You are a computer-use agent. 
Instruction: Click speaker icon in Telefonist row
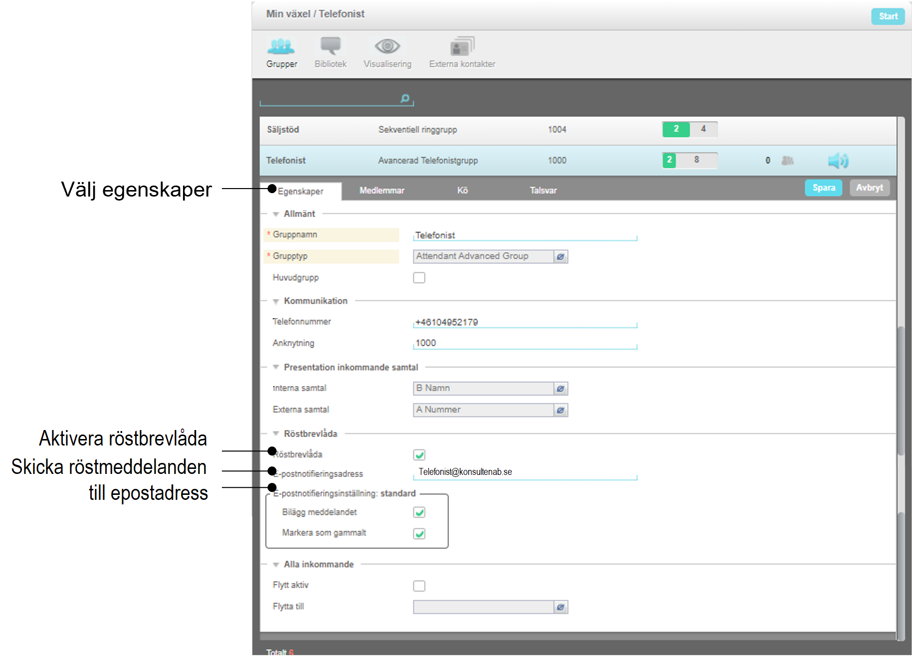[838, 161]
